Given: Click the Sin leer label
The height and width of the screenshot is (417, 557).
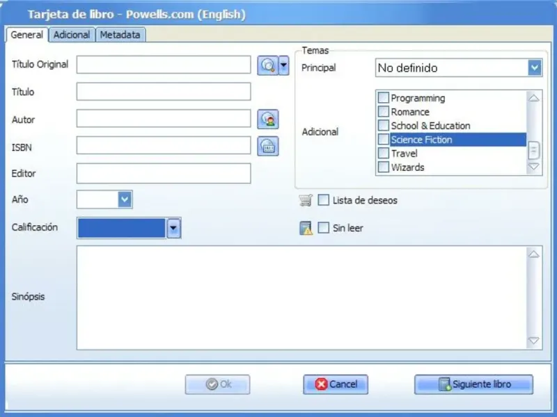Looking at the screenshot, I should coord(347,228).
